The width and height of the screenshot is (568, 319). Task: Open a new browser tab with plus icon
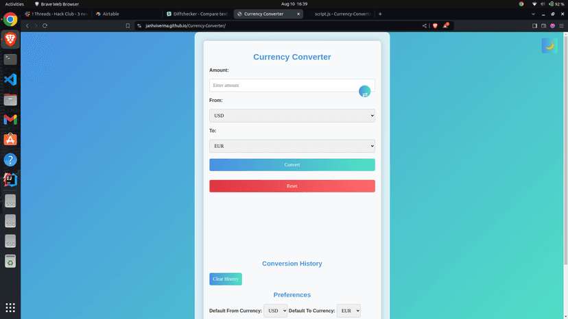(x=380, y=14)
